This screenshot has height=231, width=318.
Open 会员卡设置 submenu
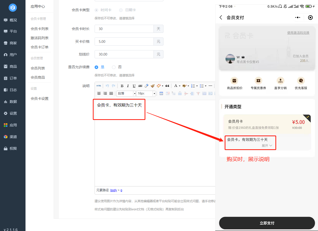(x=40, y=99)
